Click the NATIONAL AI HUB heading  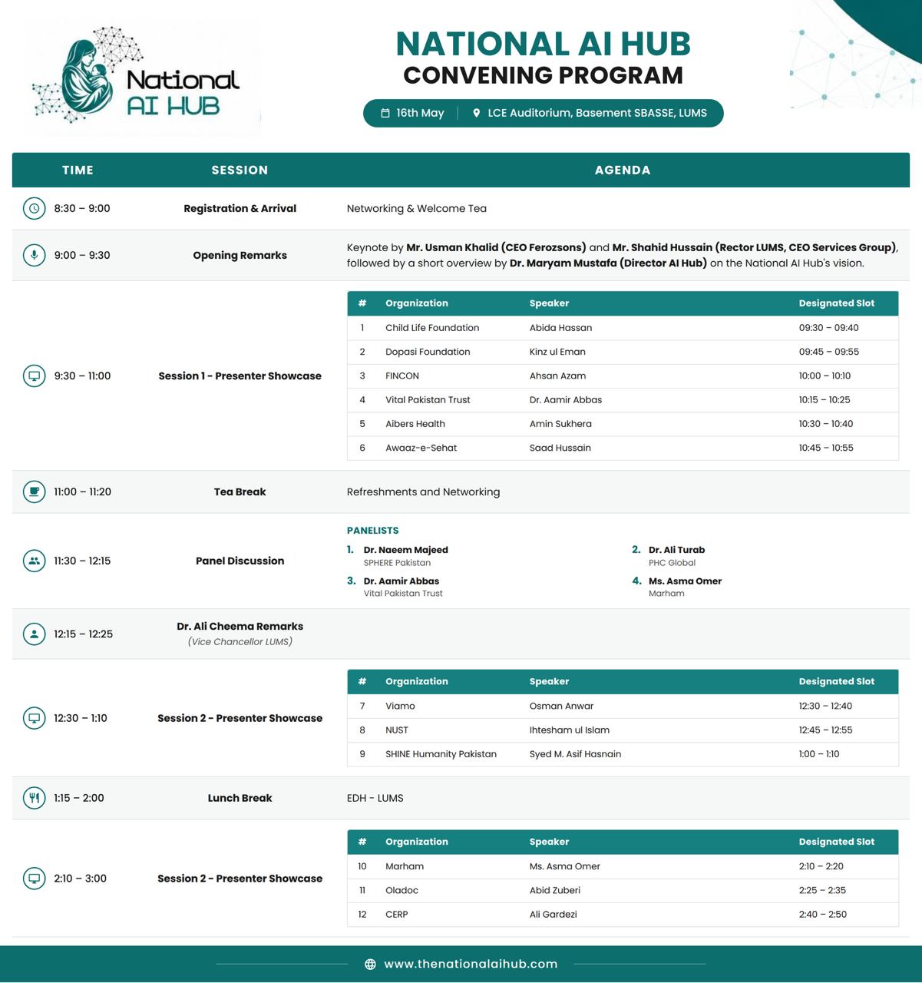544,44
